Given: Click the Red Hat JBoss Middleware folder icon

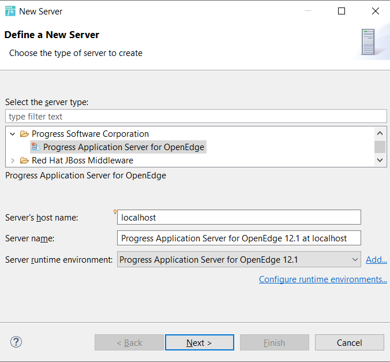Looking at the screenshot, I should tap(24, 161).
